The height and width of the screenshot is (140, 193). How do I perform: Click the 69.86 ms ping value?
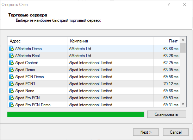point(171,91)
